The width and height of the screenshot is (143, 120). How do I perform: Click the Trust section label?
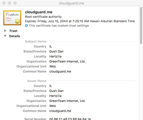(13, 31)
